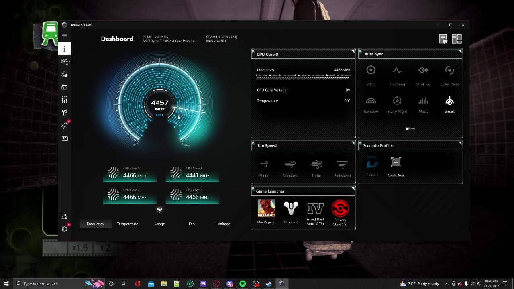Expand more CPU cores with down chevron
The image size is (514, 289).
[160, 210]
